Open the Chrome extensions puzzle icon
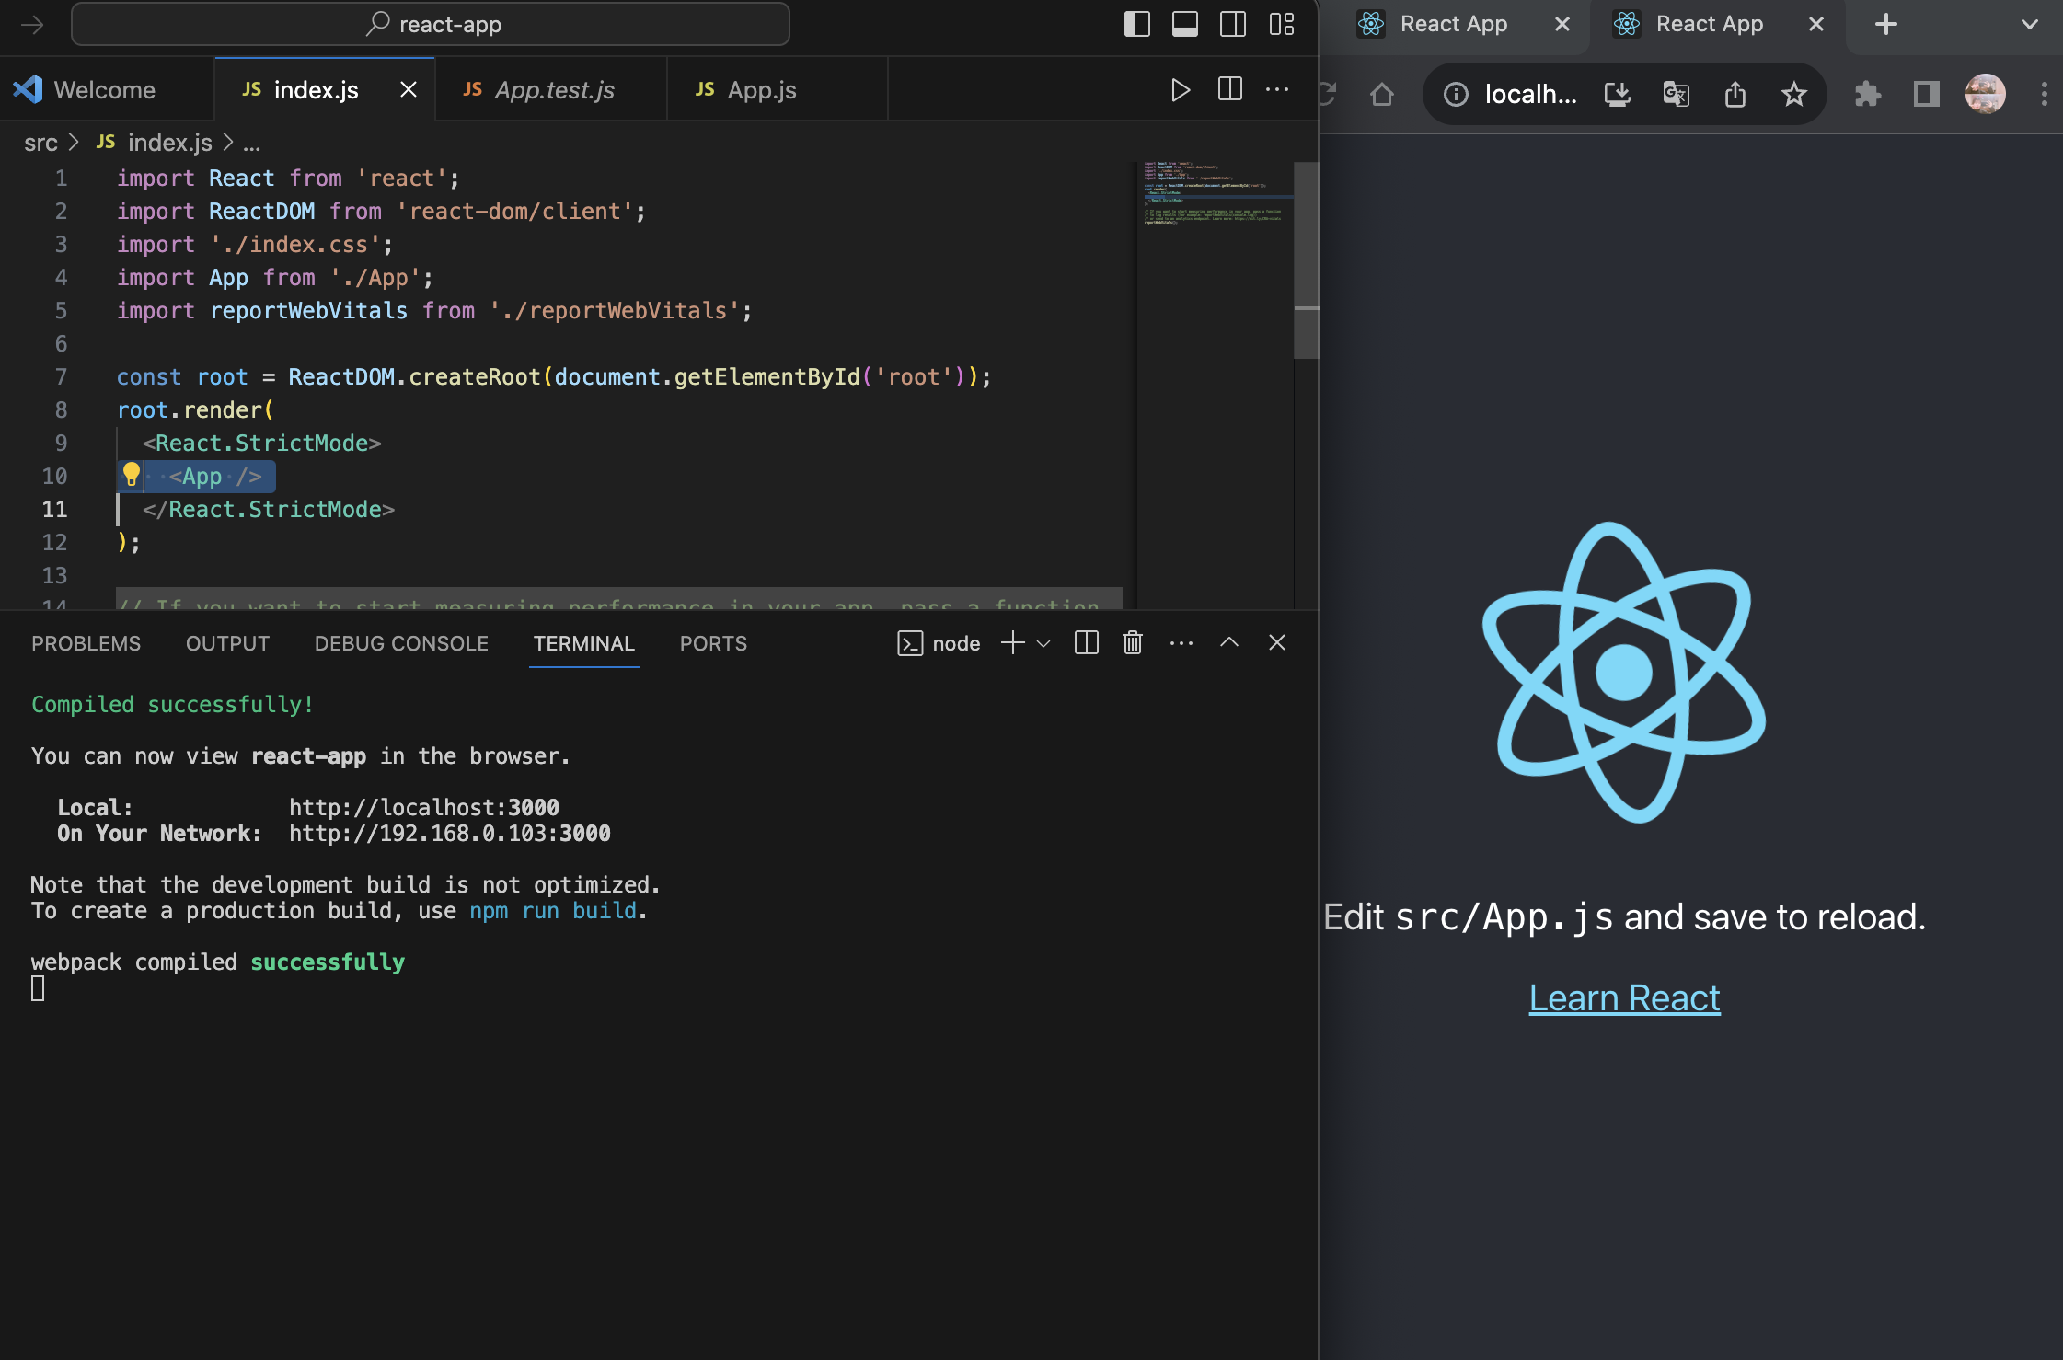Viewport: 2063px width, 1360px height. point(1867,94)
